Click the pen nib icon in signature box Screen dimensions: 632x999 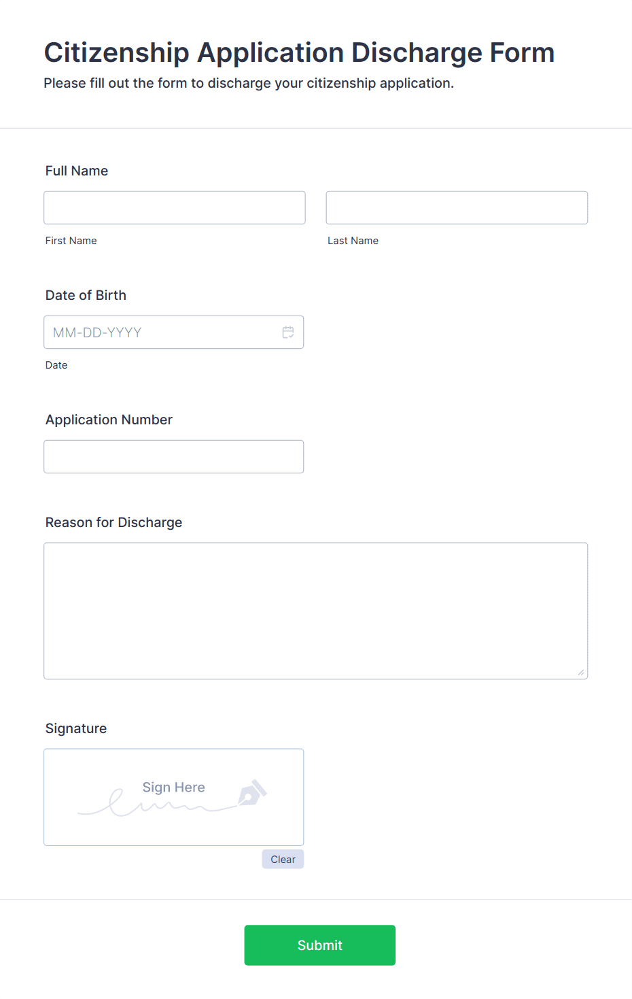tap(252, 793)
